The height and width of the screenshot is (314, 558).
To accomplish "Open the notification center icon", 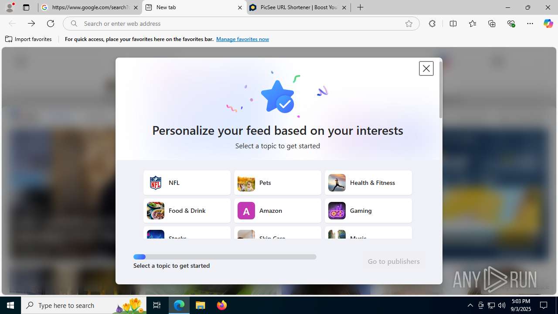I will 544,305.
